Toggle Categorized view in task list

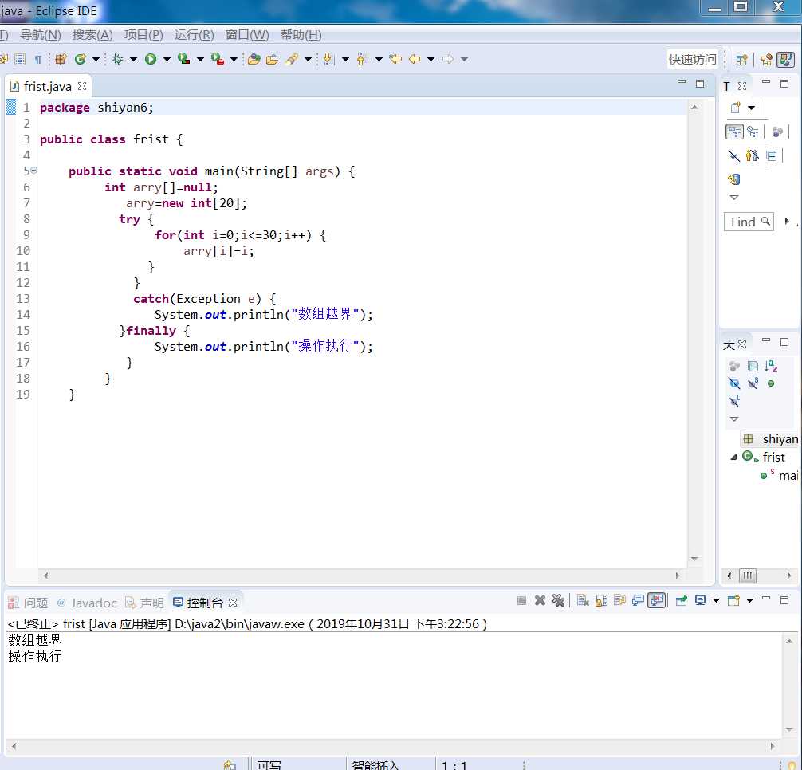point(734,132)
